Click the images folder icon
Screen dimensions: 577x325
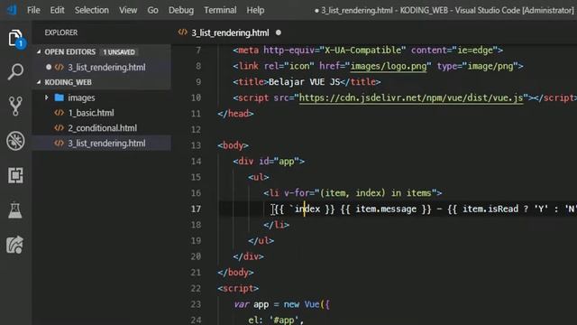(59, 97)
